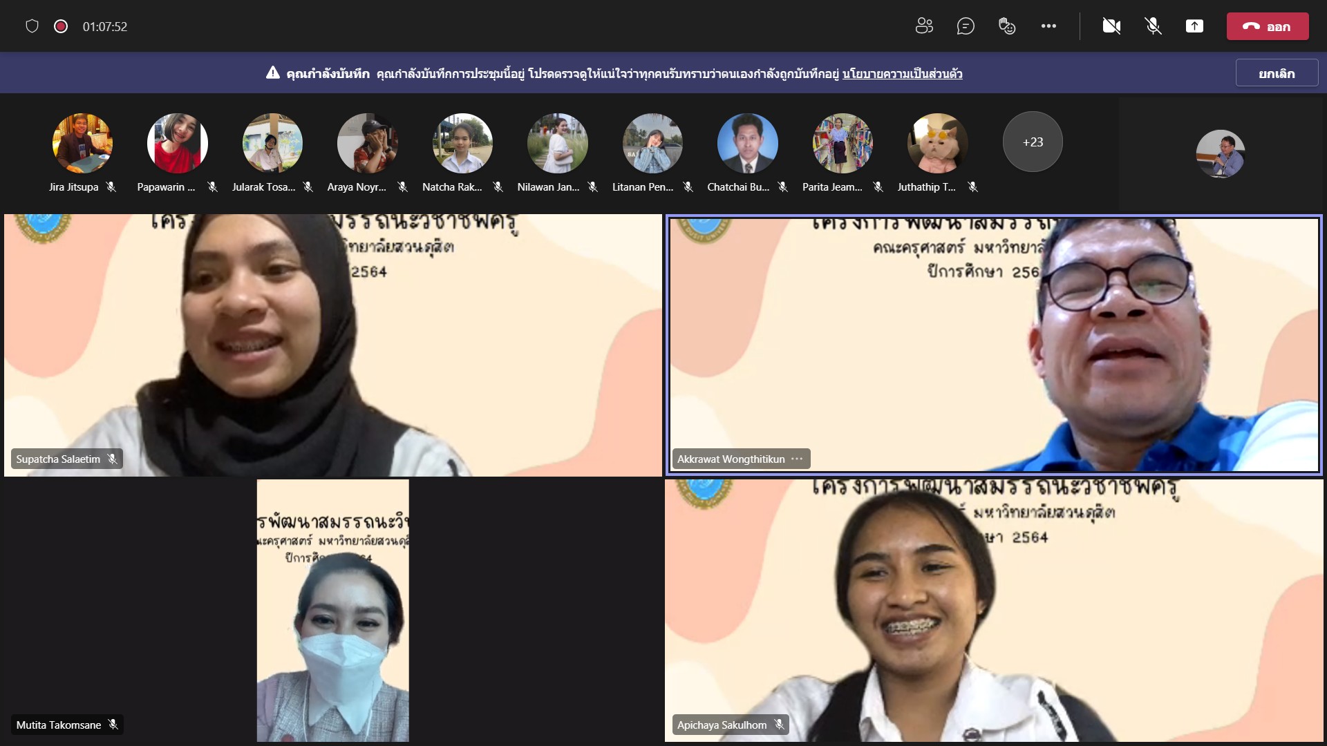Open the participants panel
The width and height of the screenshot is (1327, 746).
coord(924,26)
